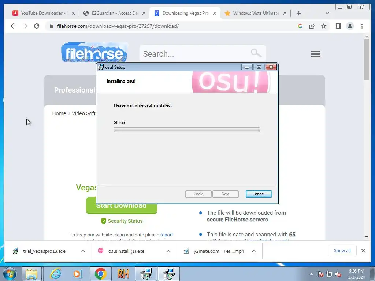Launch Internet Explorer from taskbar
Screen dimensions: 375x281
tap(56, 274)
